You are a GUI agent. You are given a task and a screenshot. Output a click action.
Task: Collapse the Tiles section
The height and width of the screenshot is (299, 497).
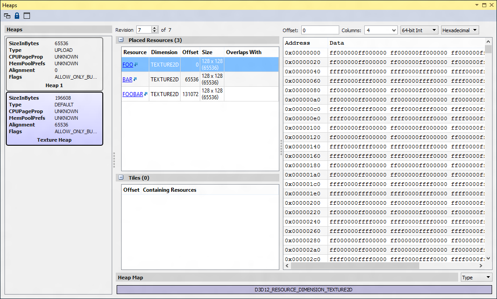[x=121, y=178]
